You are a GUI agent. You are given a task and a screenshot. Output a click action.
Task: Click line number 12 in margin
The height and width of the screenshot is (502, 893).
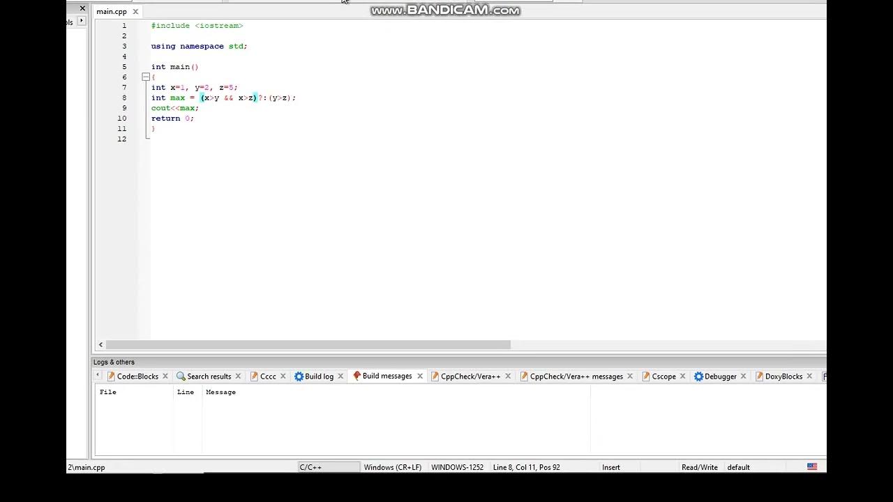(122, 139)
